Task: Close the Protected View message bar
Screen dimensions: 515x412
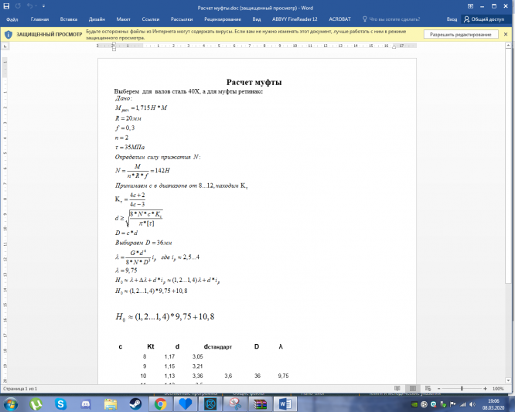Action: tap(506, 34)
